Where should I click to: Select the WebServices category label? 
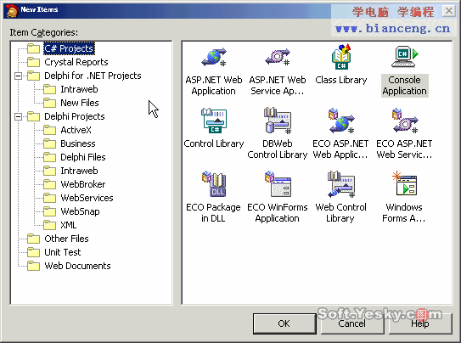coord(87,198)
